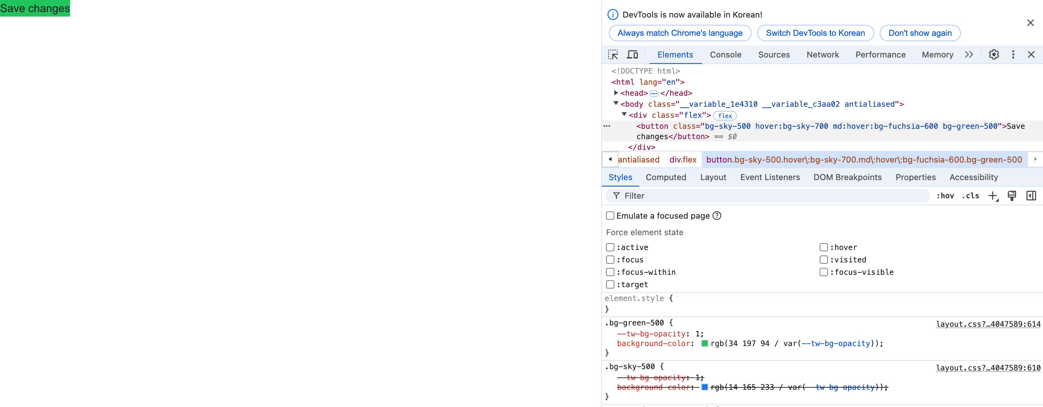Open the Computed styles tab

tap(666, 177)
